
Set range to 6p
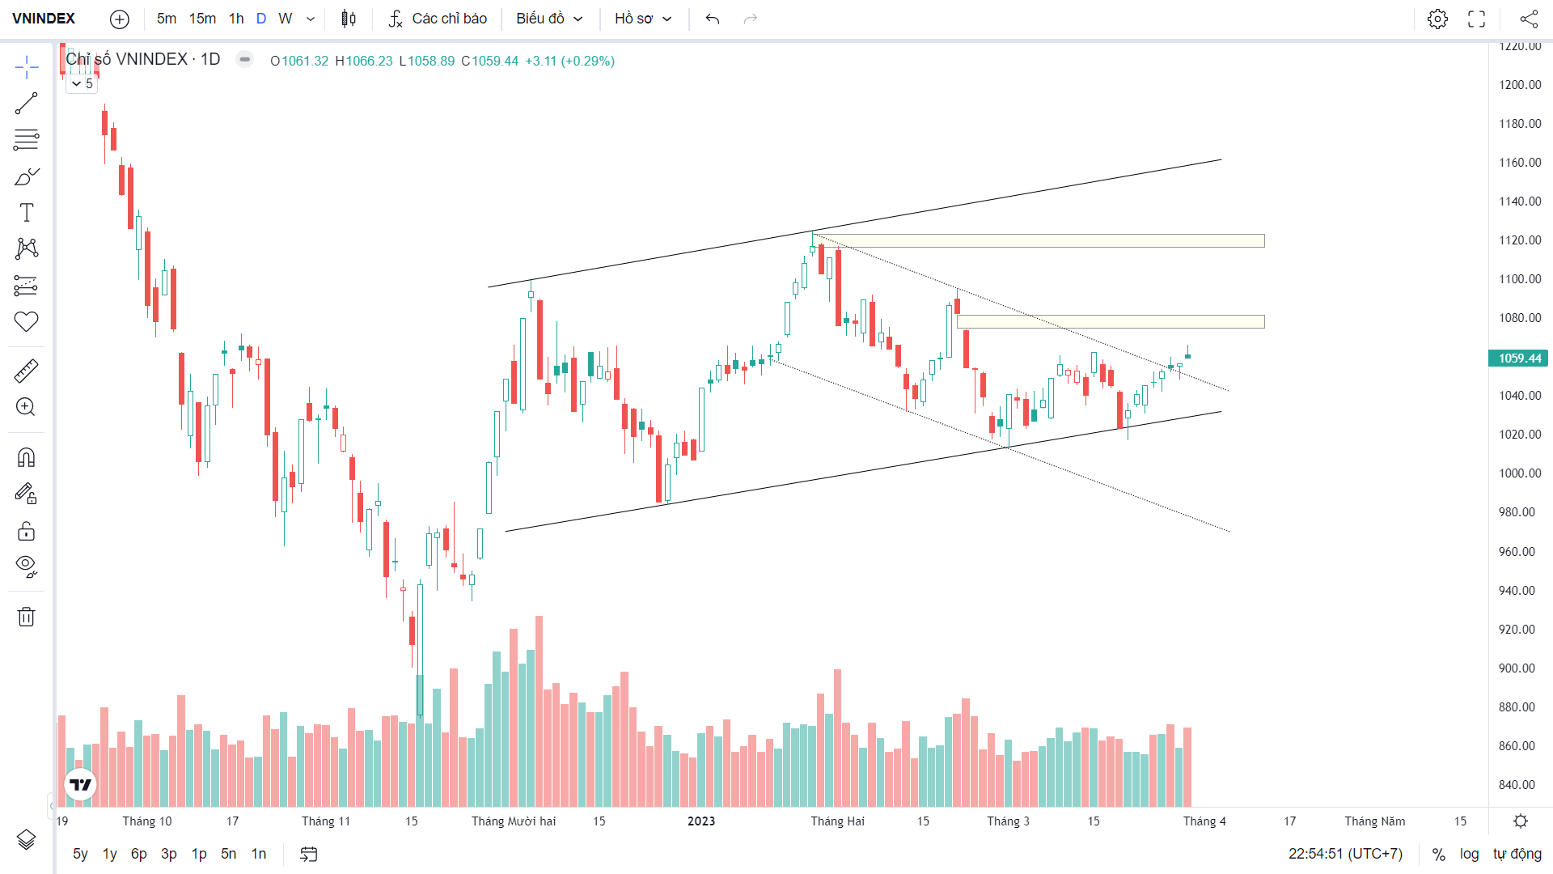click(138, 854)
